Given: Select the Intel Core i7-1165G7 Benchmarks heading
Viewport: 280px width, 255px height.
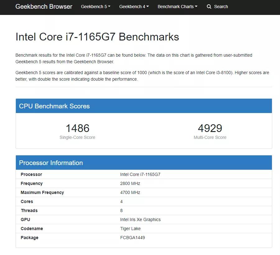Looking at the screenshot, I should [97, 37].
